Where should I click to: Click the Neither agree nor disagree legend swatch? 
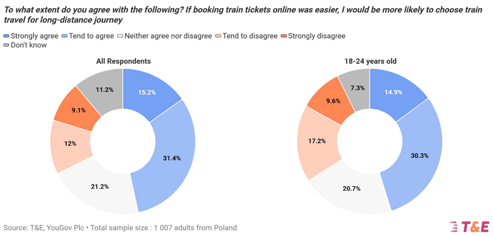point(120,36)
